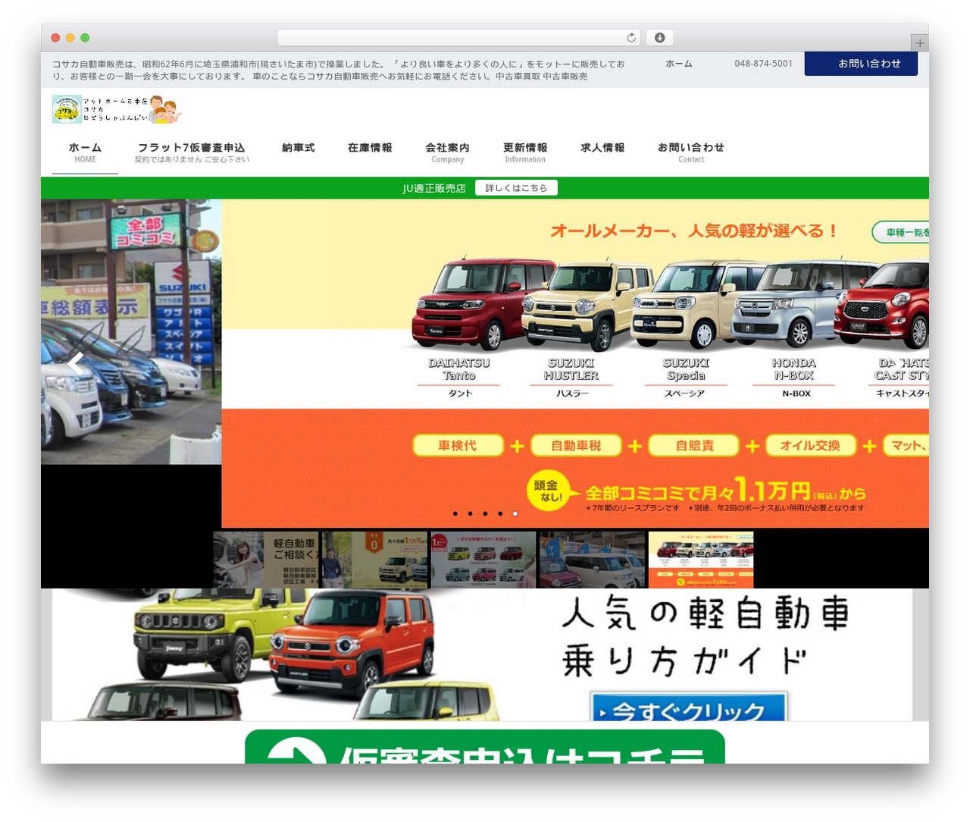
Task: Click the browser download icon
Action: point(660,38)
